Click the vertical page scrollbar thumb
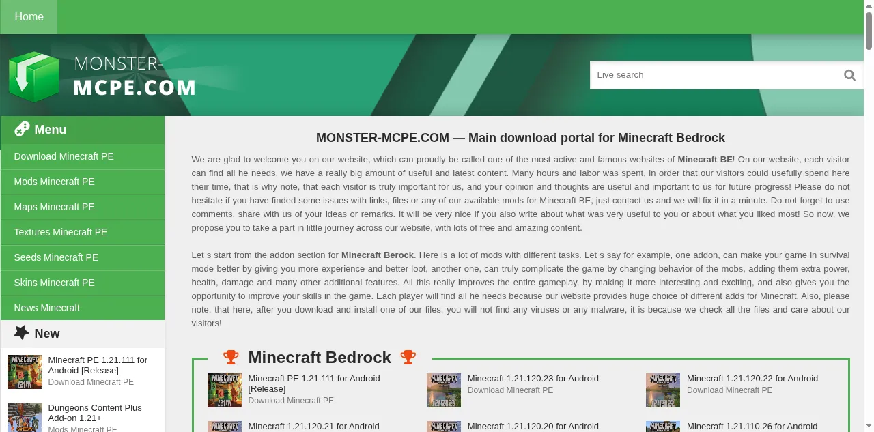The height and width of the screenshot is (432, 874). tap(869, 31)
